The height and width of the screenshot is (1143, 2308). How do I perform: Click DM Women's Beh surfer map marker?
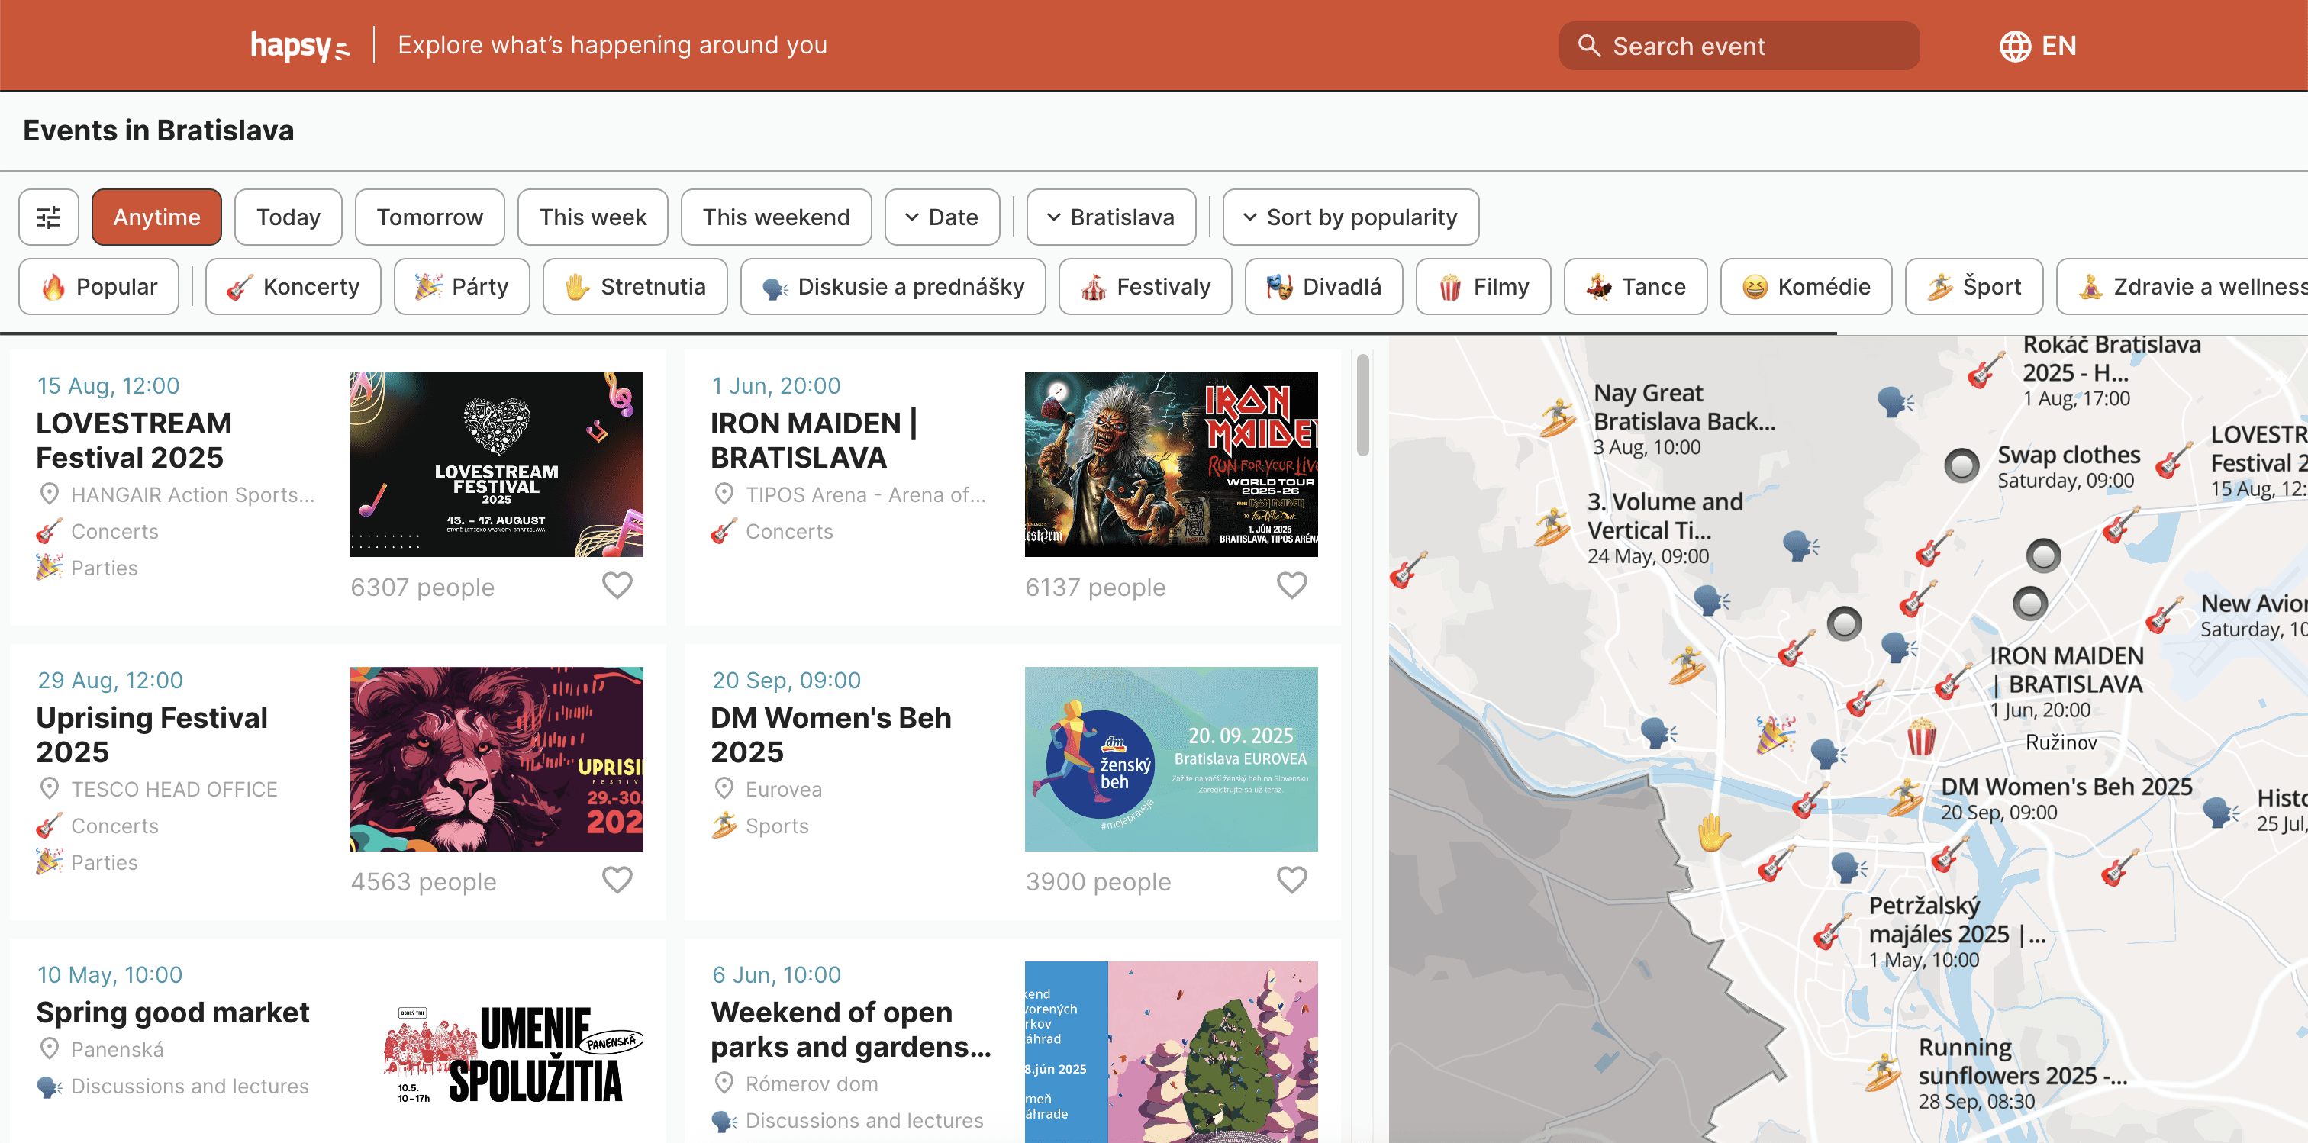tap(1904, 798)
